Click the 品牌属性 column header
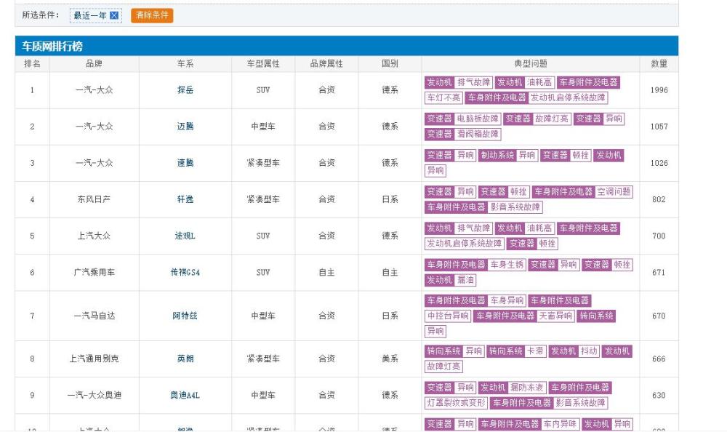Viewport: 727px width, 432px height. coord(326,63)
